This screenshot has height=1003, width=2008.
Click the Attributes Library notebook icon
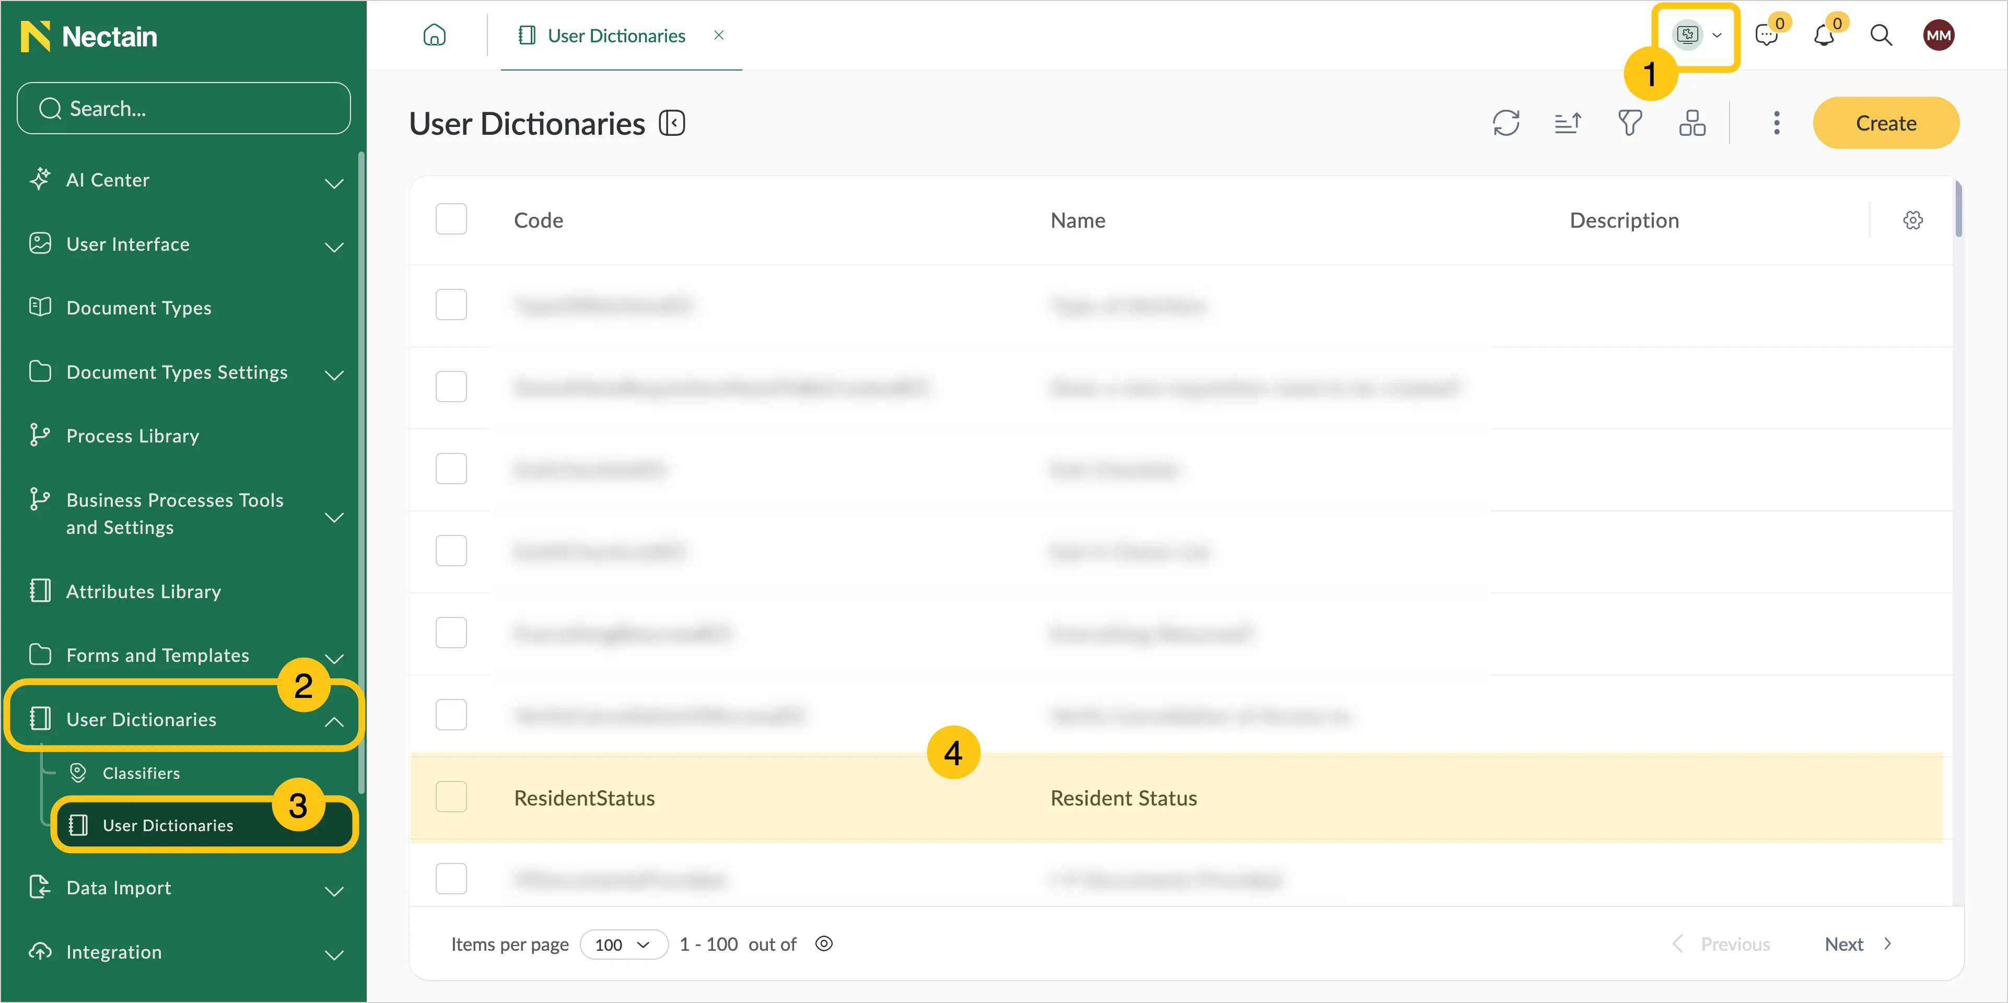click(40, 590)
